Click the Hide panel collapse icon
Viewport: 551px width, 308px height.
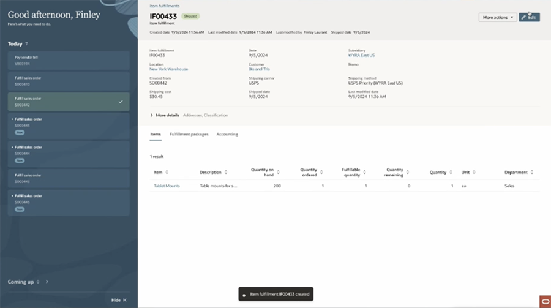pyautogui.click(x=125, y=300)
